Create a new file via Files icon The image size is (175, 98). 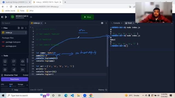click(x=19, y=28)
